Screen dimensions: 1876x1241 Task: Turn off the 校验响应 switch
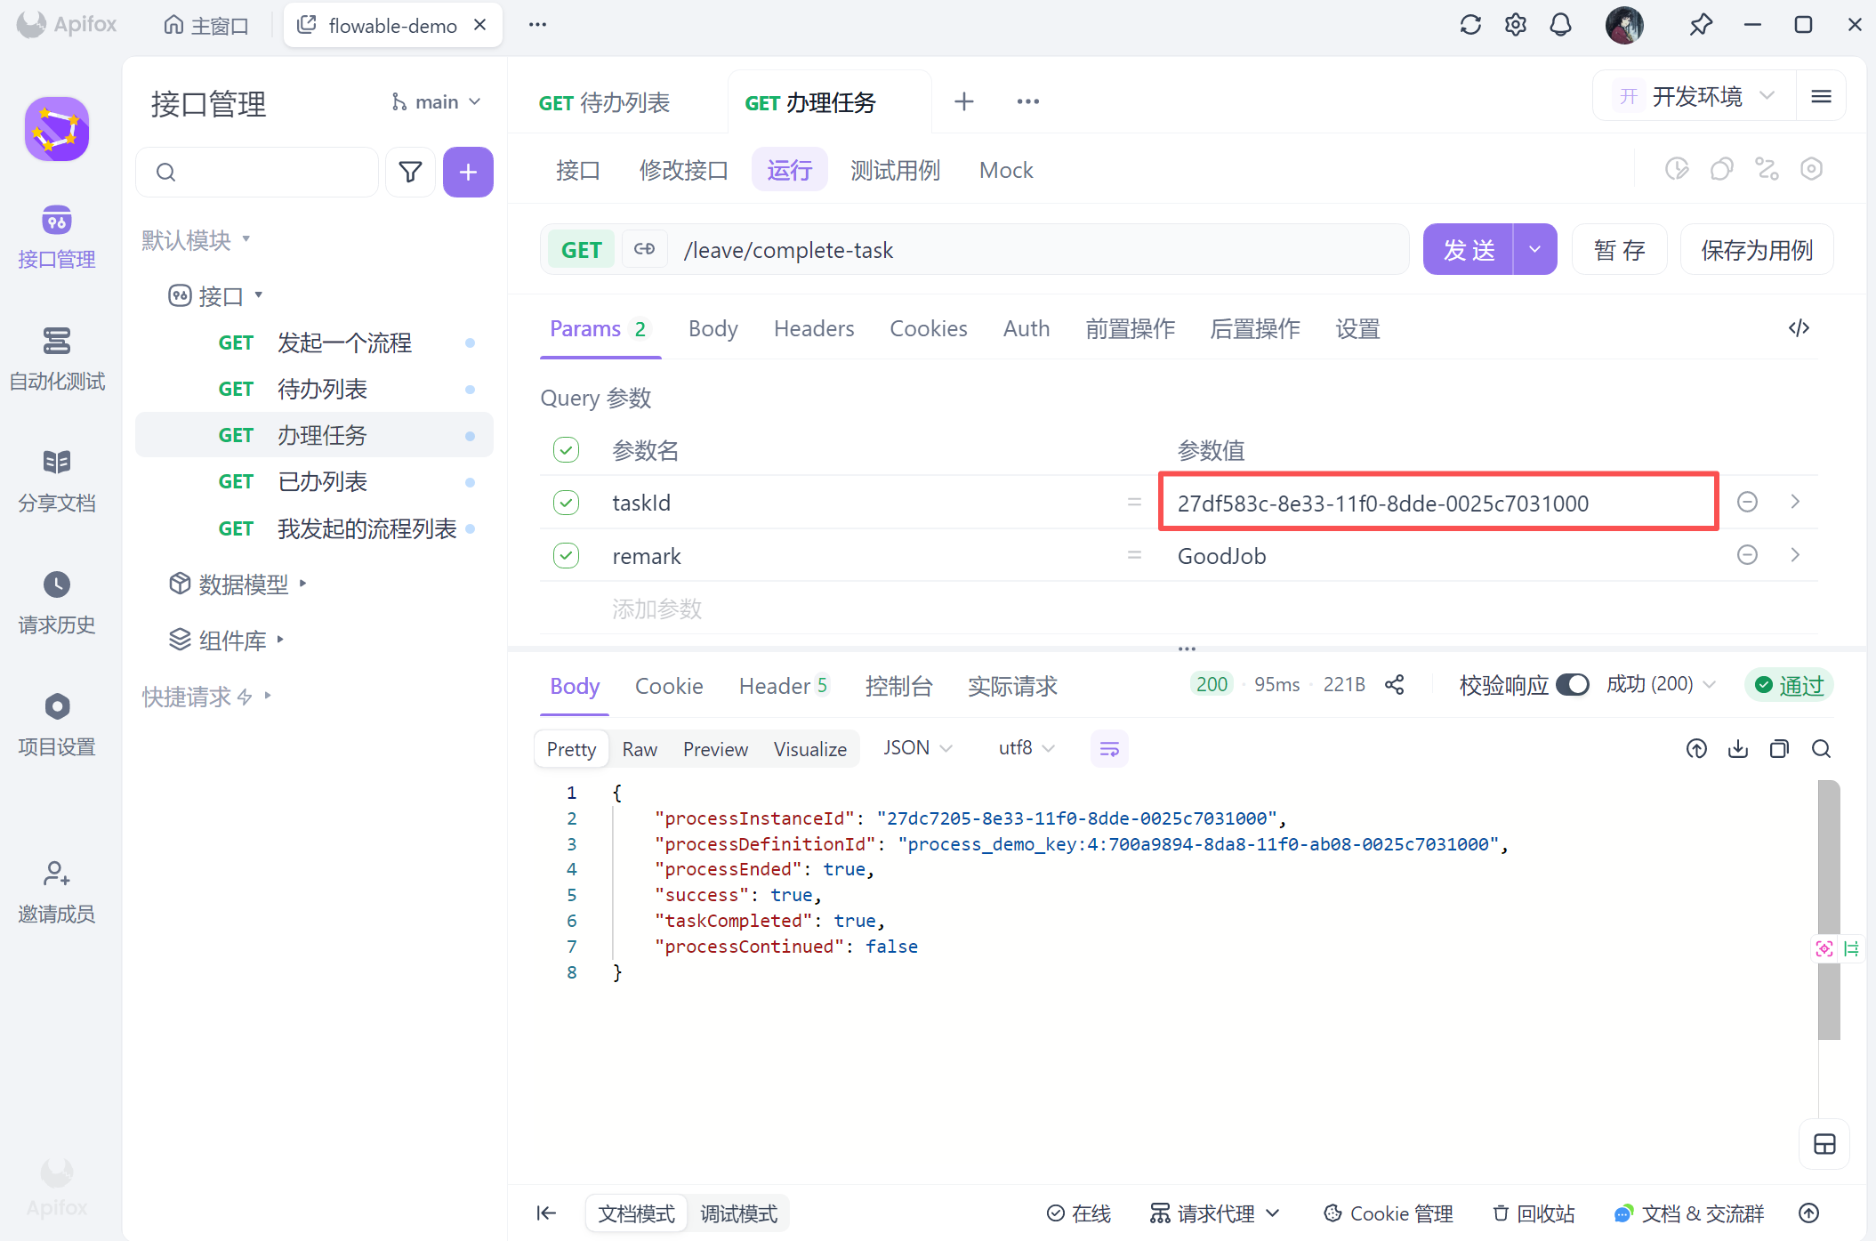click(x=1573, y=685)
